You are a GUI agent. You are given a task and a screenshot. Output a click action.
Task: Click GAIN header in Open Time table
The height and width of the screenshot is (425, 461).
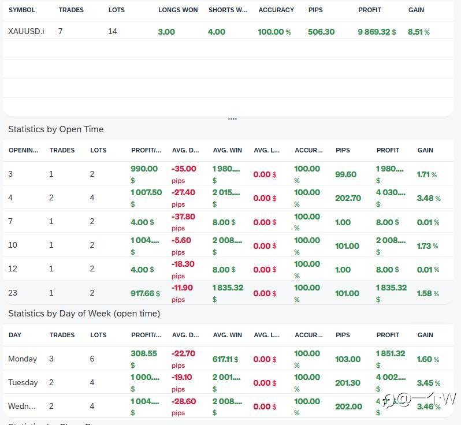pos(425,150)
